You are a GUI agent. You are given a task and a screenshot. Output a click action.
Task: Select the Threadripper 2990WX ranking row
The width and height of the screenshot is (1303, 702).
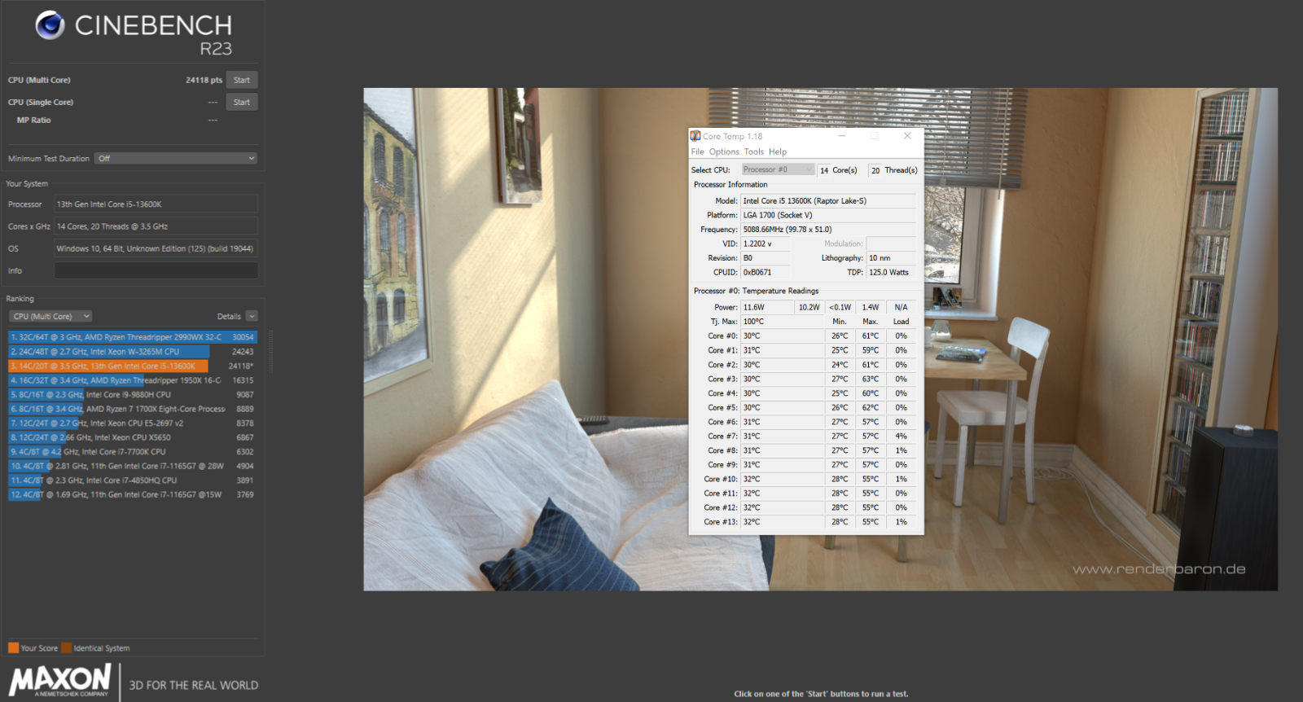pos(133,337)
